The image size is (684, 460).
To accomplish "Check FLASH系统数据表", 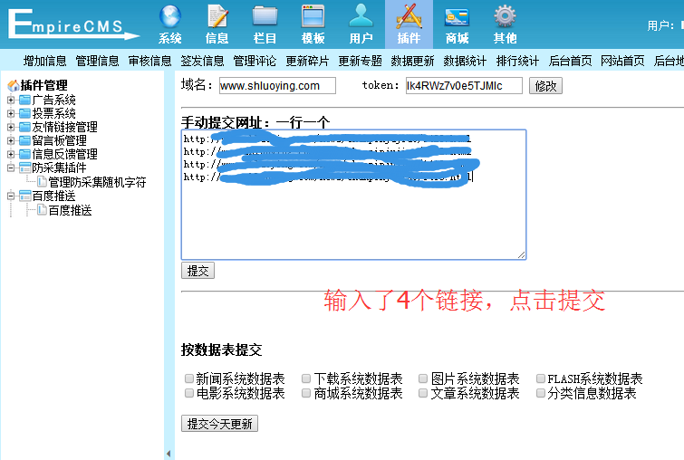I will (541, 378).
